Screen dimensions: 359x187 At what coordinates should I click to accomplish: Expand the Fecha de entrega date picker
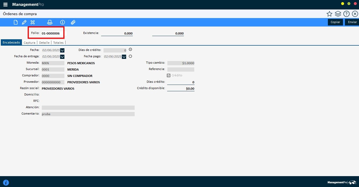tap(62, 56)
